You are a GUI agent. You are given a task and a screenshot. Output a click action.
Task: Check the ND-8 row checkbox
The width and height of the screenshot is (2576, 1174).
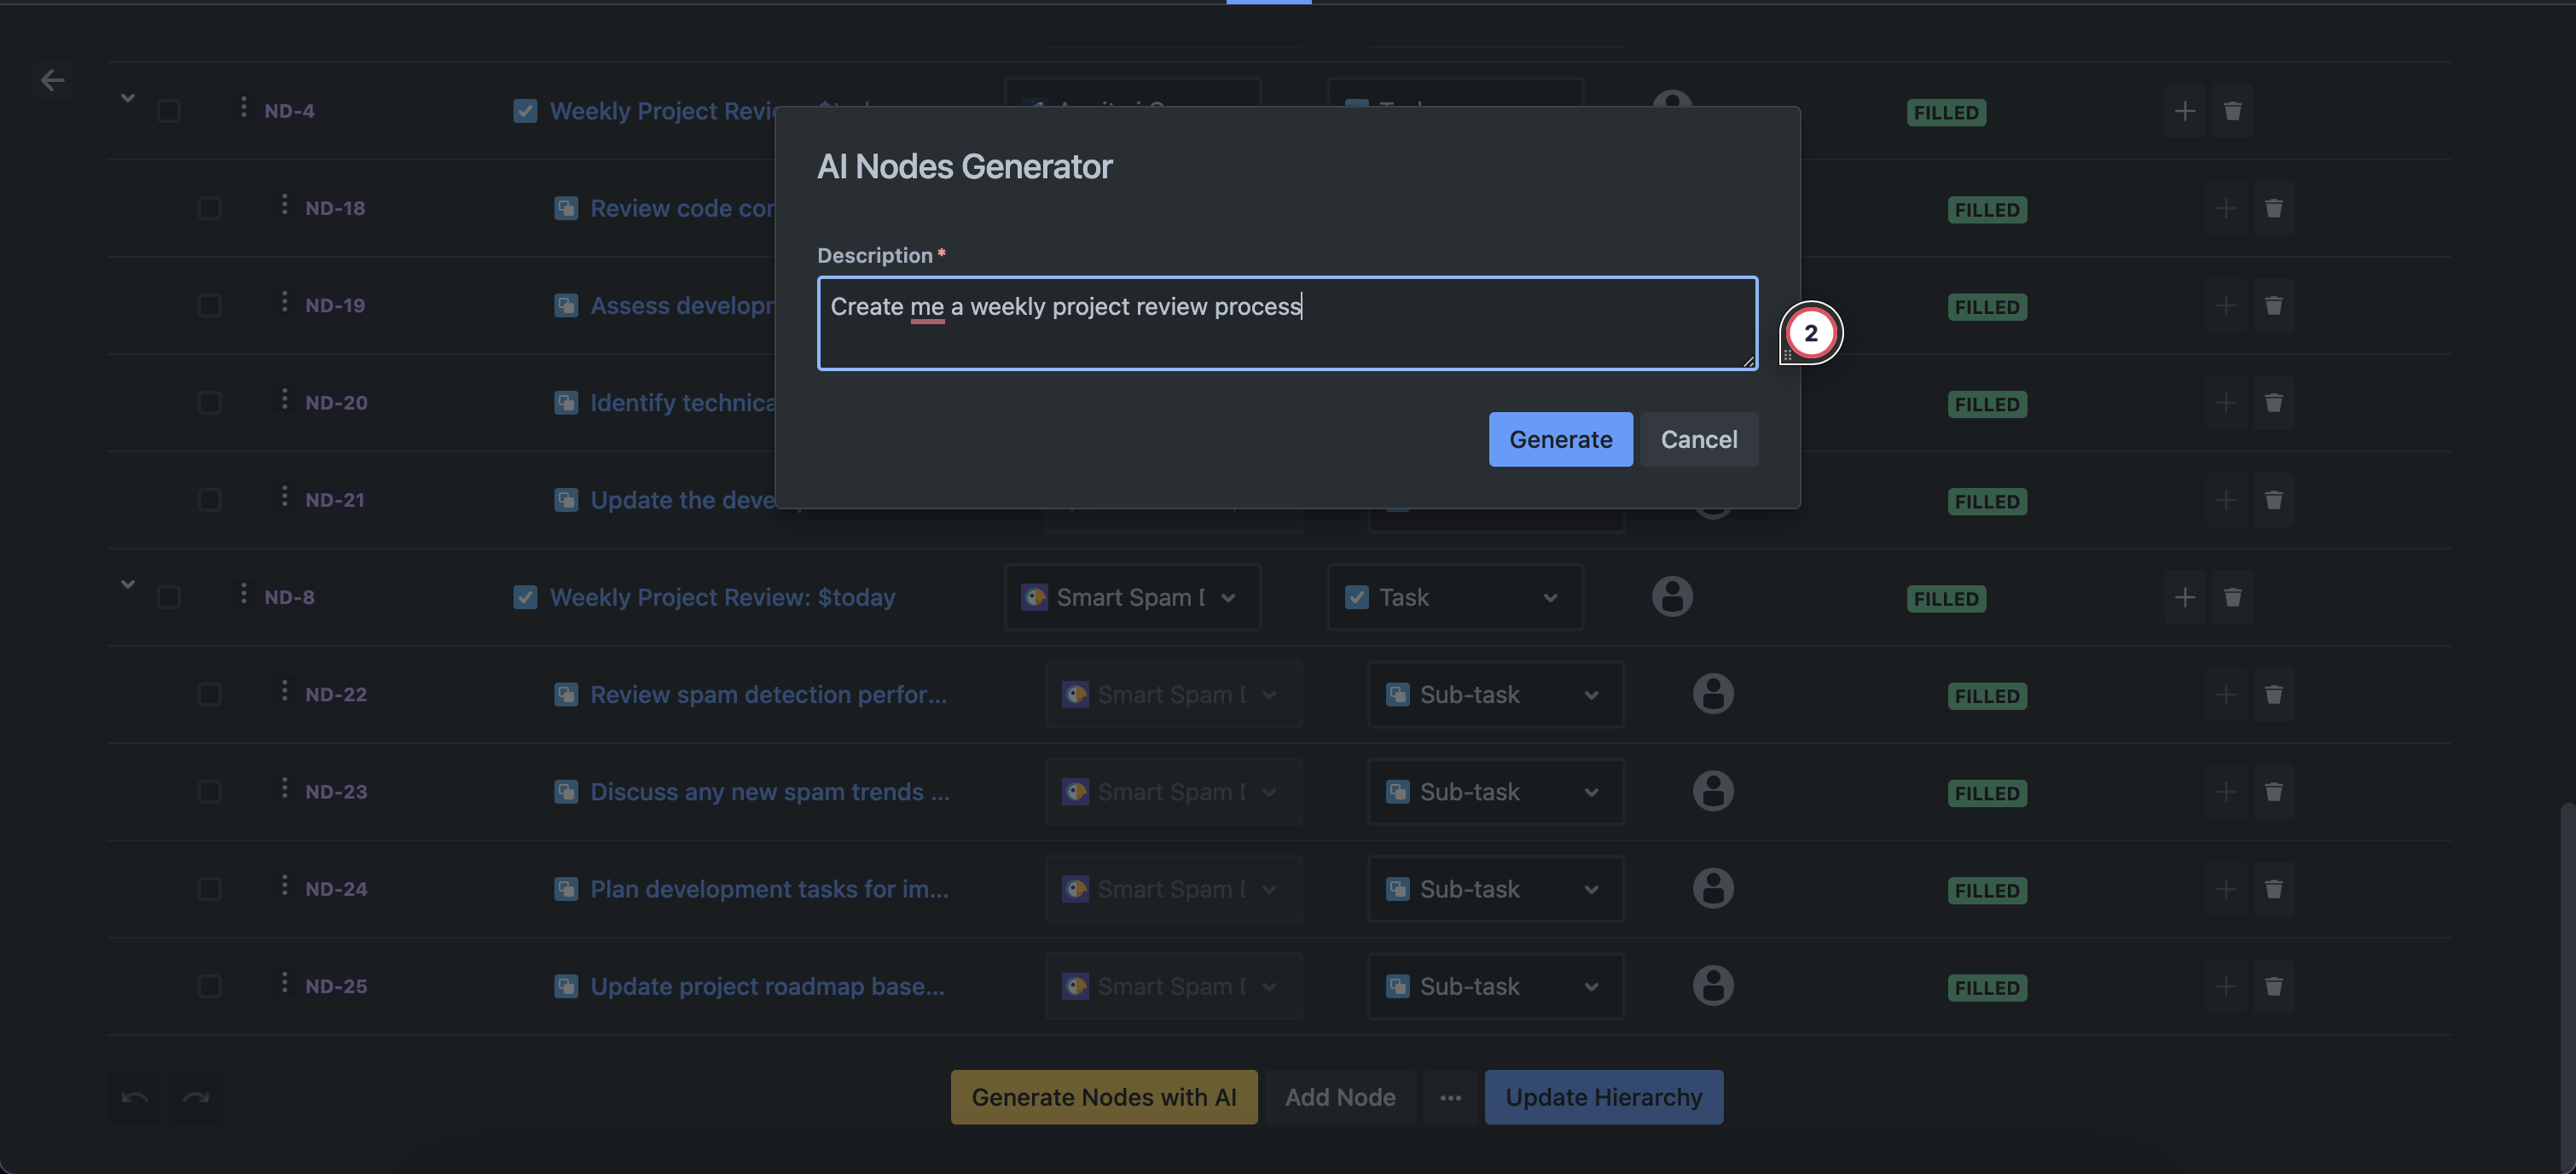(169, 597)
